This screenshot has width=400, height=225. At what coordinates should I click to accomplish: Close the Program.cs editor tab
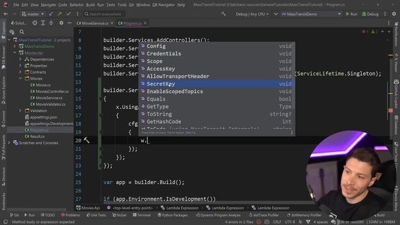click(146, 23)
